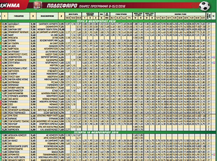Image resolution: width=217 pixels, height=161 pixels.
Task: Click the TV icon in the ΣΤΟΥΤΓΚΑΡΔΗ row
Action: pyautogui.click(x=213, y=63)
